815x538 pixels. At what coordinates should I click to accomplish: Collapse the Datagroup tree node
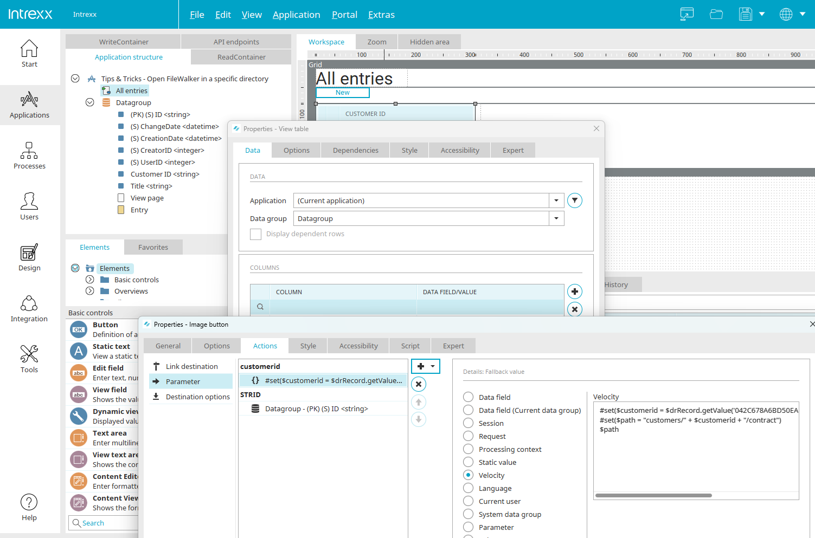(x=90, y=102)
